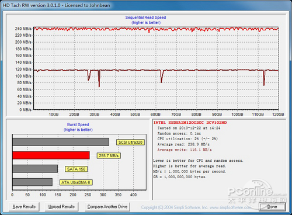Click the Higher is better for average read note

click(x=190, y=167)
